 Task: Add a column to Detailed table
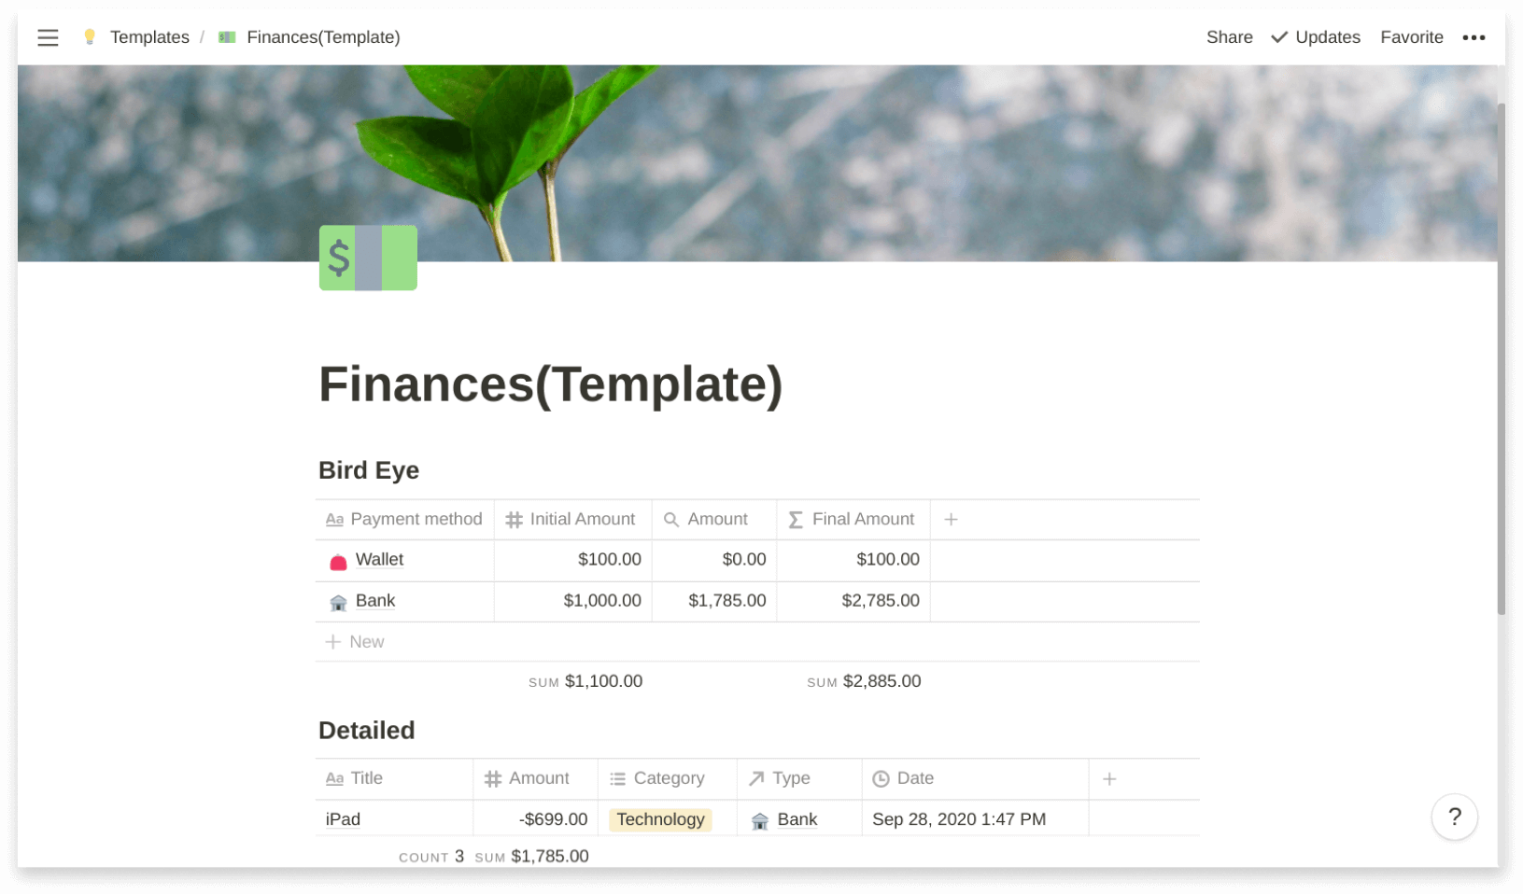(1109, 779)
